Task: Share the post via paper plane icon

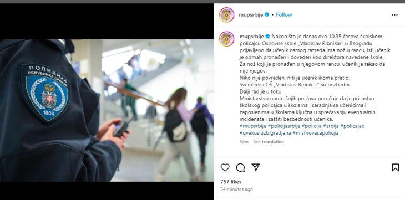Action: point(255,167)
